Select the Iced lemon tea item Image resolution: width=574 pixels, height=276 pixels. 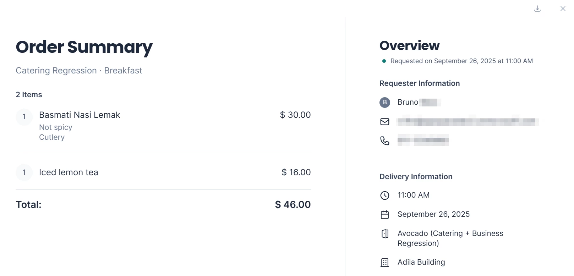pos(69,172)
